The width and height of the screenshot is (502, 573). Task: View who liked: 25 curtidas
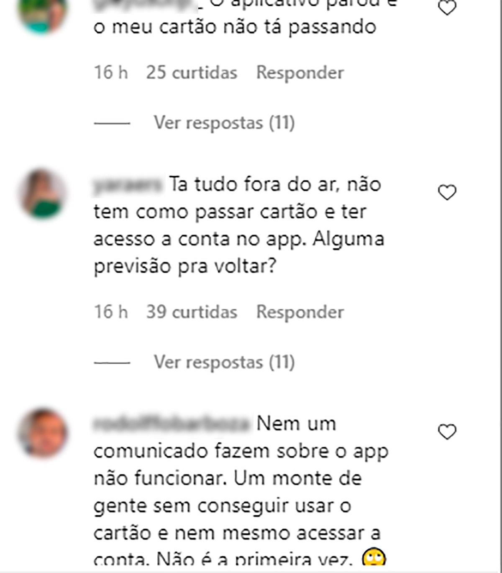point(192,73)
